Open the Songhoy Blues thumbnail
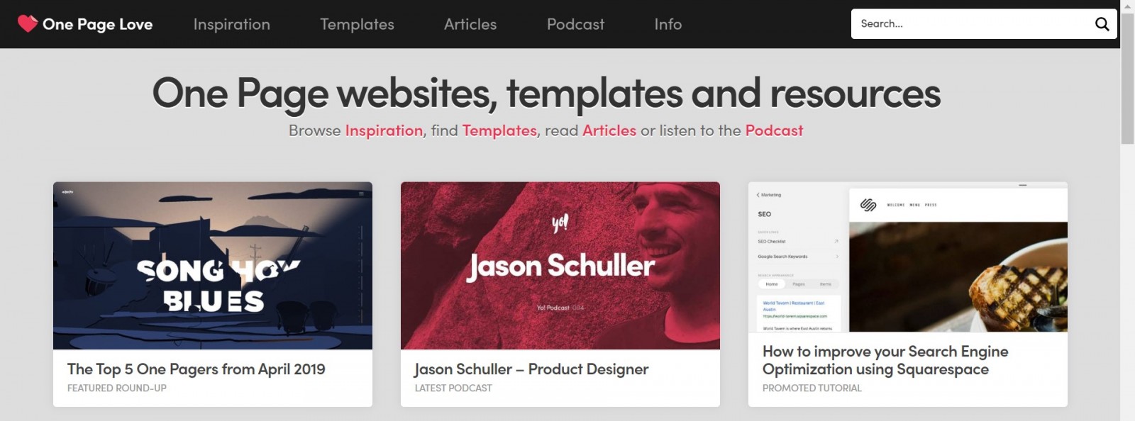Screen dimensions: 1135x421 point(213,266)
